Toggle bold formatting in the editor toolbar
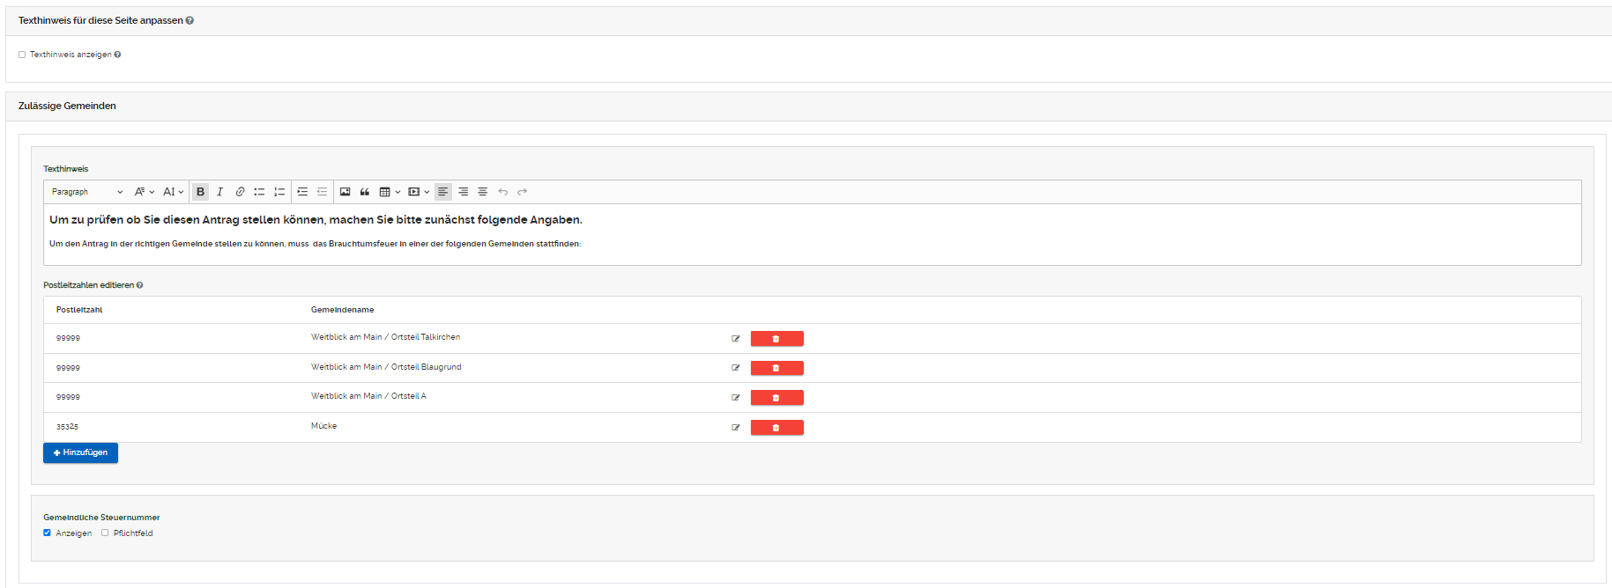1612x588 pixels. (200, 192)
